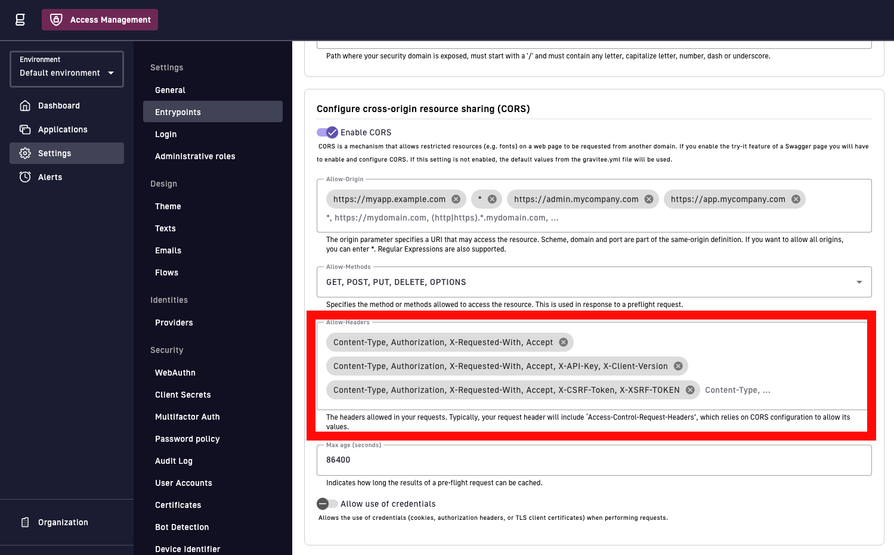Click the Organization building icon
The height and width of the screenshot is (555, 894).
25,522
